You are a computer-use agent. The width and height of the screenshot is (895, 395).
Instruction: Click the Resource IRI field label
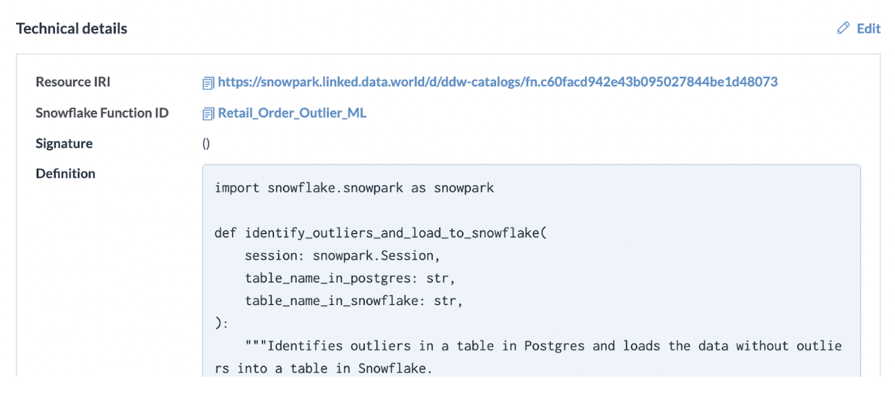pos(73,82)
